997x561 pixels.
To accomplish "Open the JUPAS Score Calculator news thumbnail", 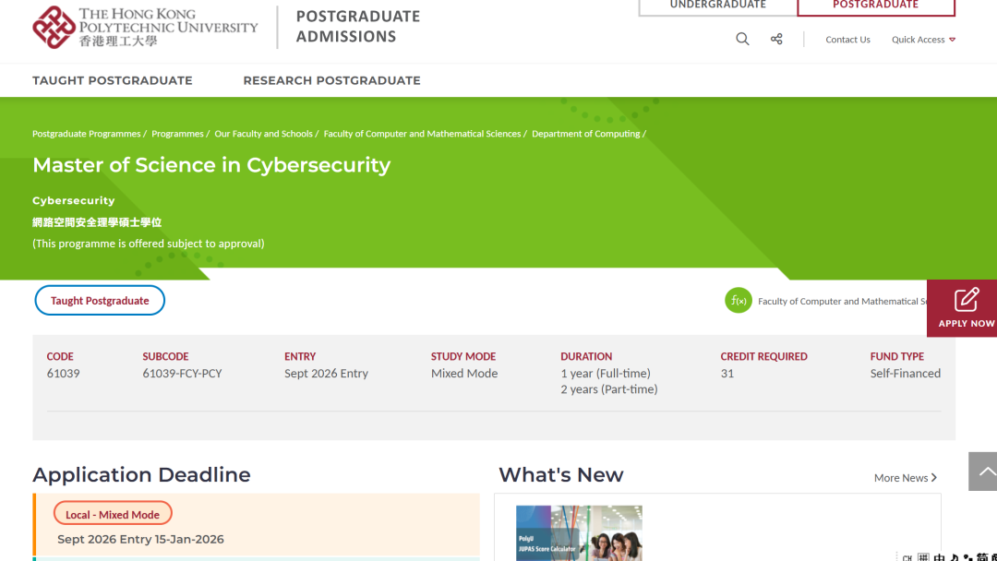I will coord(579,533).
